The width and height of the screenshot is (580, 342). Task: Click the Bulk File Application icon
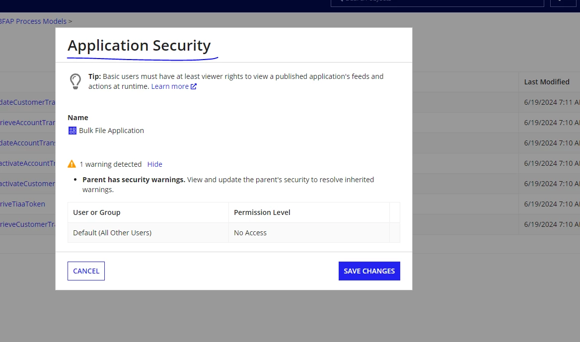pyautogui.click(x=72, y=131)
